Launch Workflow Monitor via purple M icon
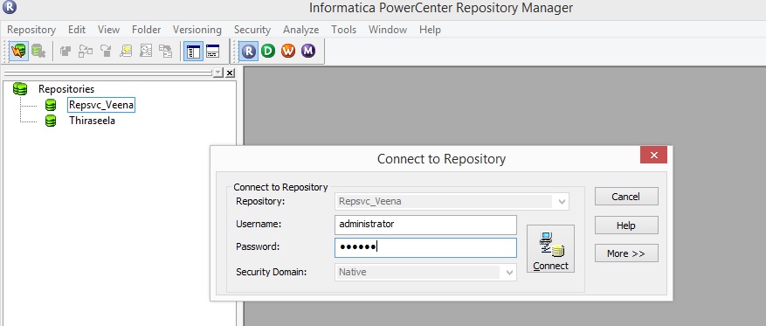The width and height of the screenshot is (766, 326). [x=308, y=51]
